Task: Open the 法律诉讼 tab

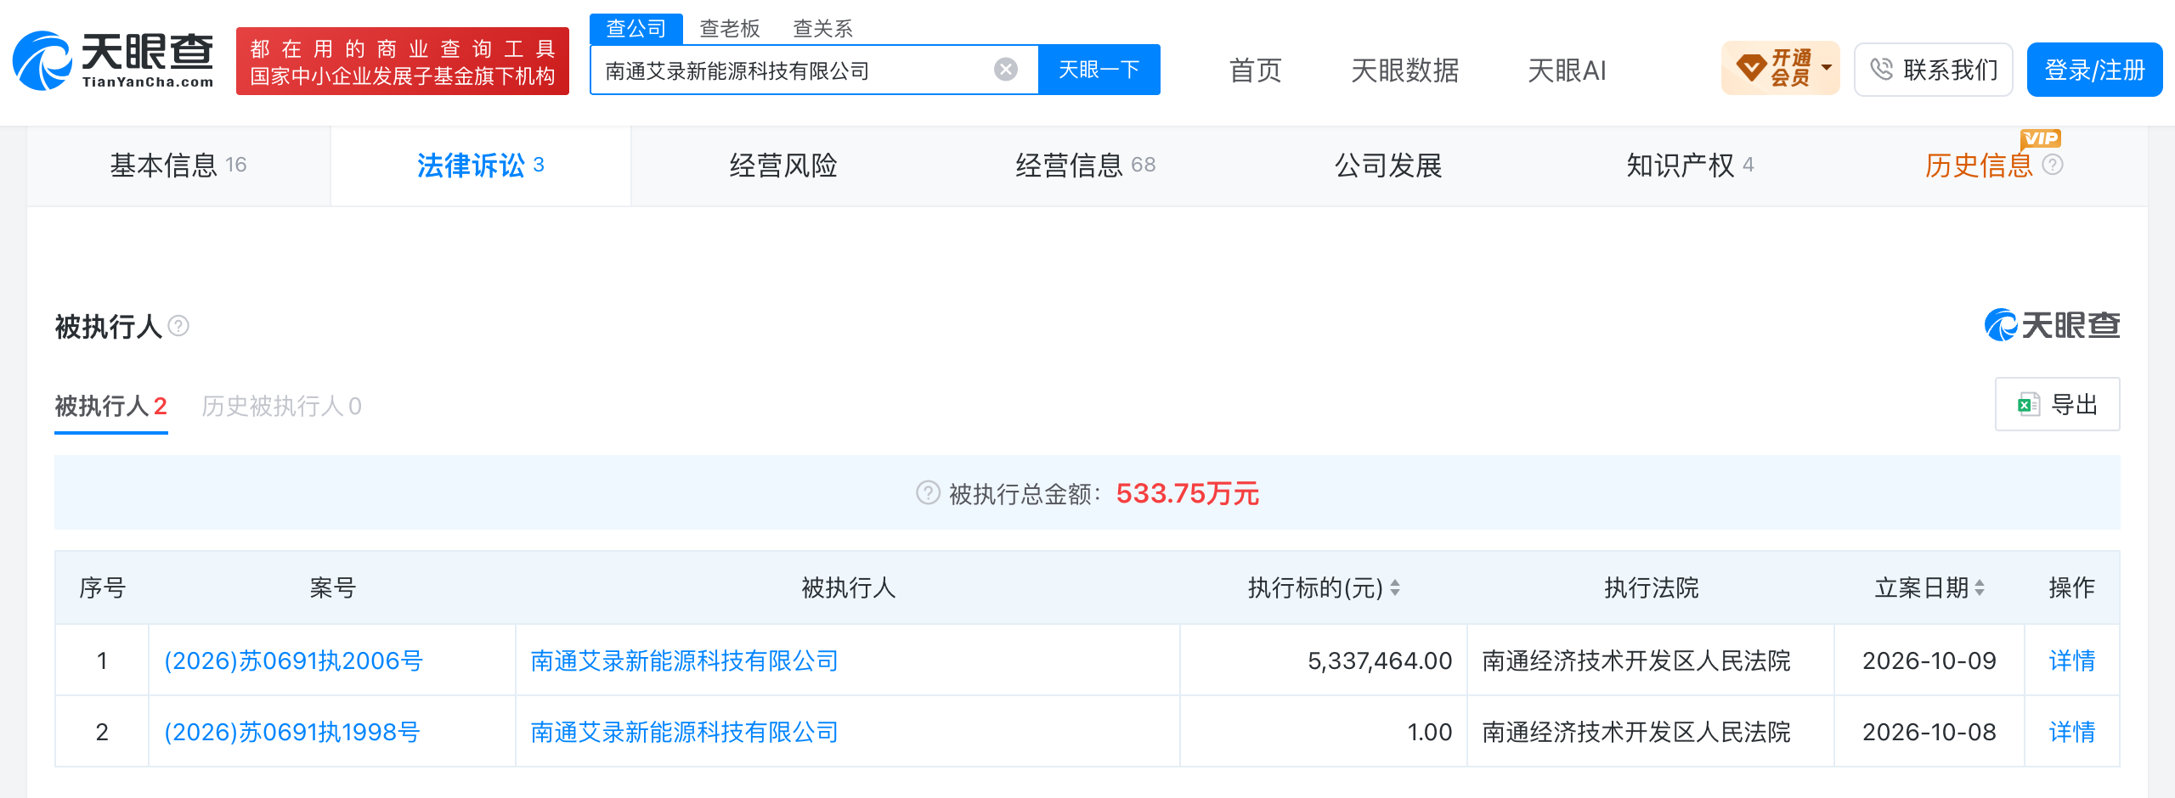Action: (x=481, y=166)
